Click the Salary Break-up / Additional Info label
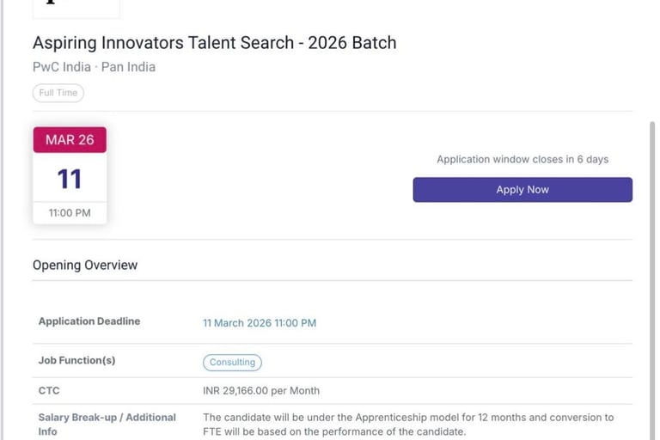 [x=107, y=424]
